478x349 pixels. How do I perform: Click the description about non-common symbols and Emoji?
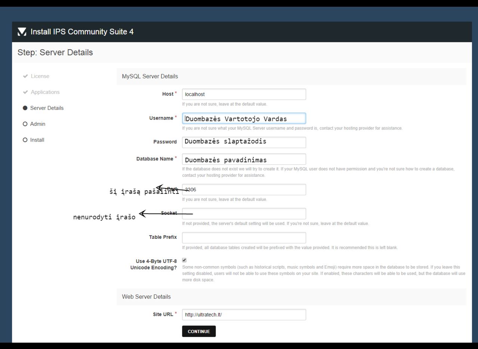[324, 274]
